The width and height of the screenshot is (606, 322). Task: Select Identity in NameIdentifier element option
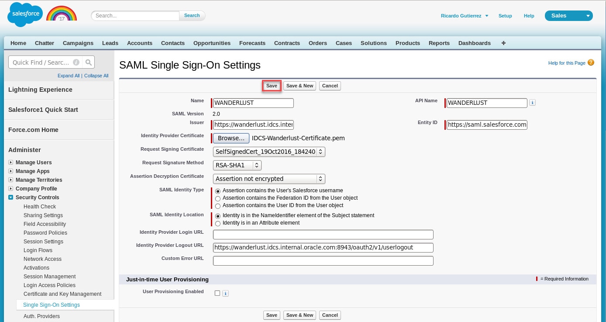[218, 216]
